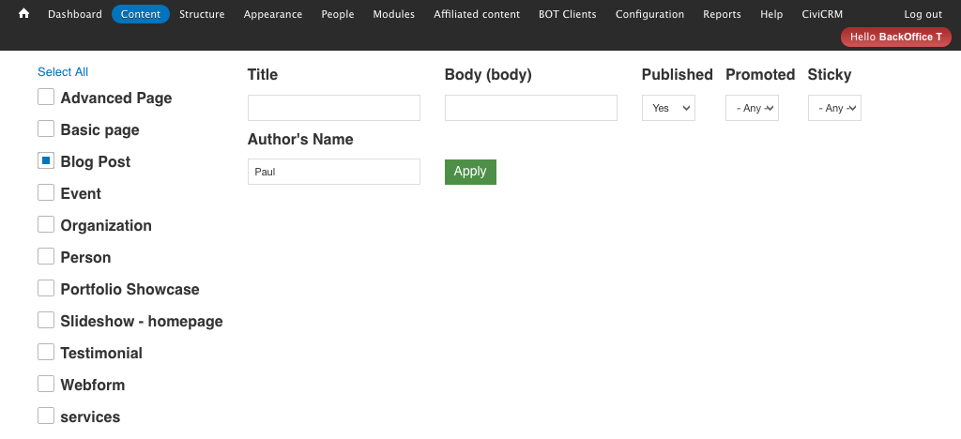This screenshot has width=961, height=439.
Task: Open the Modules menu
Action: point(393,14)
